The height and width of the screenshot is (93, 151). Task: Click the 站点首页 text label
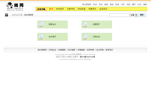pyautogui.click(x=52, y=37)
